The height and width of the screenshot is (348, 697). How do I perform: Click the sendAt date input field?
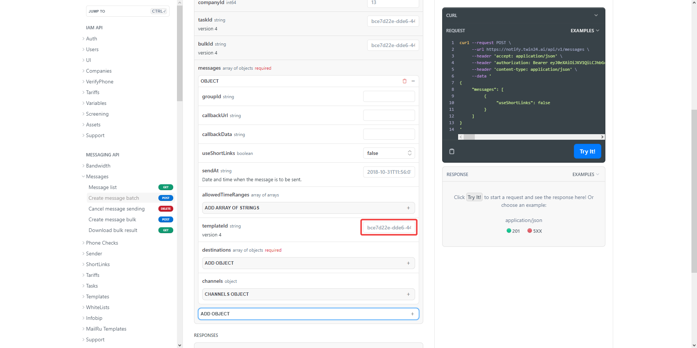point(389,172)
